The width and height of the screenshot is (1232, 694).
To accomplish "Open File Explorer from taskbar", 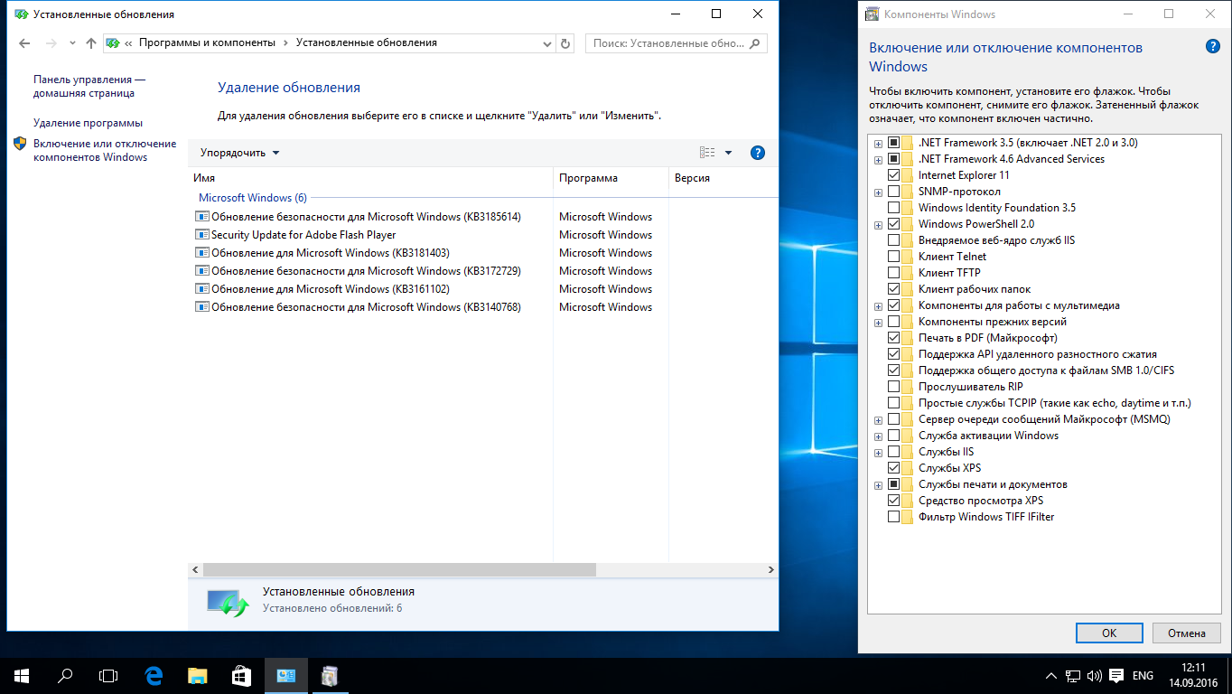I will click(x=197, y=675).
